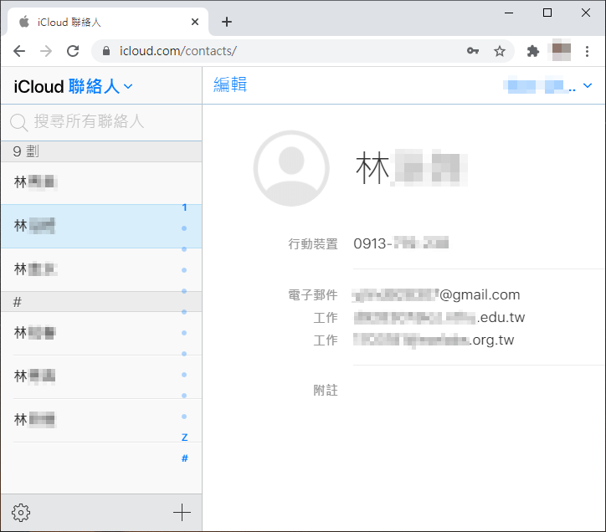View site security lock info

[106, 51]
